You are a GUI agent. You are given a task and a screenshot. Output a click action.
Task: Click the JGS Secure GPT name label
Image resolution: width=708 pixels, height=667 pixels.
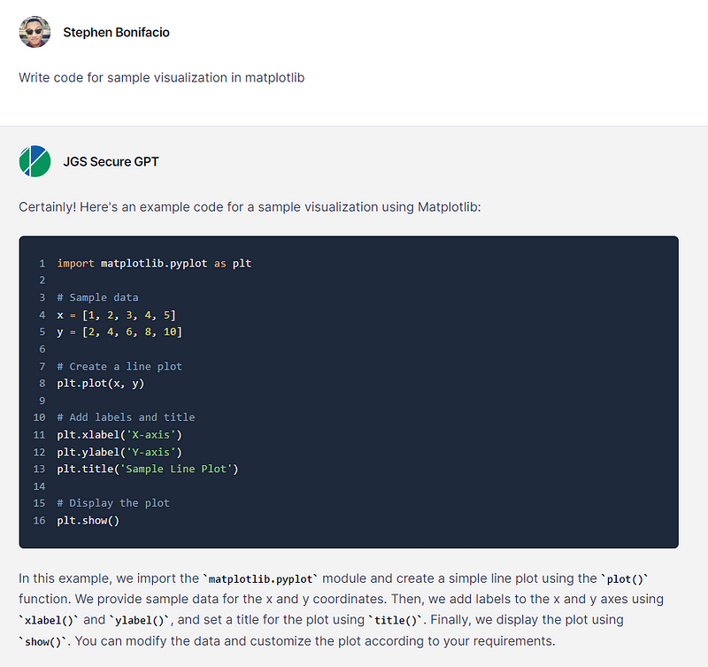[x=112, y=162]
